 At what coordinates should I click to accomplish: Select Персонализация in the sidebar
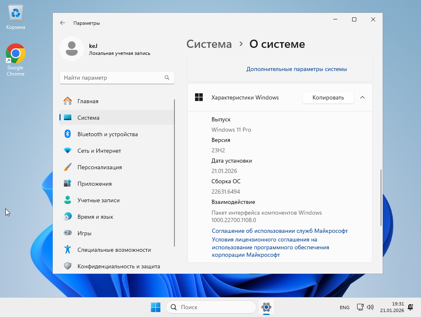(x=99, y=167)
